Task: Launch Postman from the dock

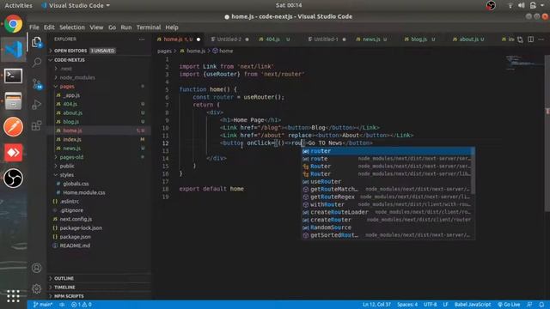Action: tap(14, 126)
